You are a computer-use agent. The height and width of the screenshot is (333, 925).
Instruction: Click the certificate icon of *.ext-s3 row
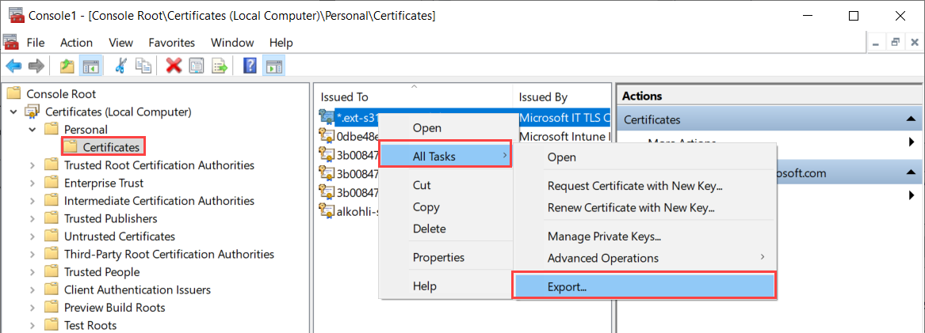[x=326, y=117]
